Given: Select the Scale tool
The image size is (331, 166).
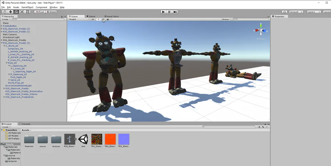Looking at the screenshot, I should point(22,12).
